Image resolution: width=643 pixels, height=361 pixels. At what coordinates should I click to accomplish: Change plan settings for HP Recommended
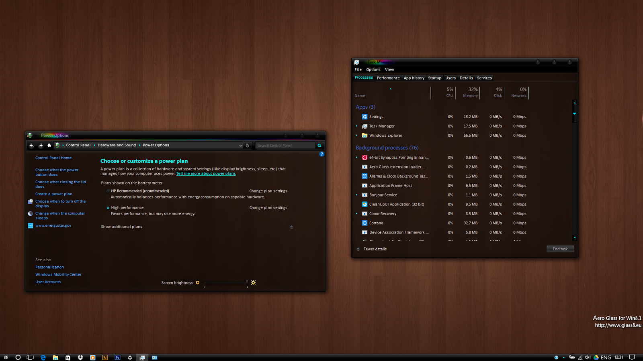[268, 191]
